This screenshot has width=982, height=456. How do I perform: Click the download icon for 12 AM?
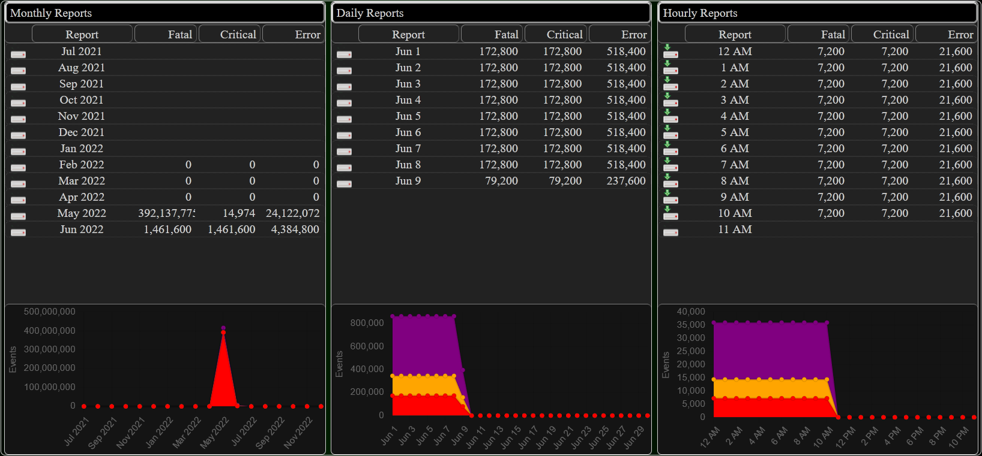coord(670,52)
